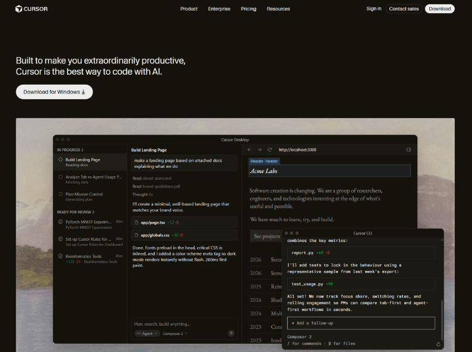Click the READY FOR REVIEW 3 section header
Screen dimensions: 472x352
76,212
